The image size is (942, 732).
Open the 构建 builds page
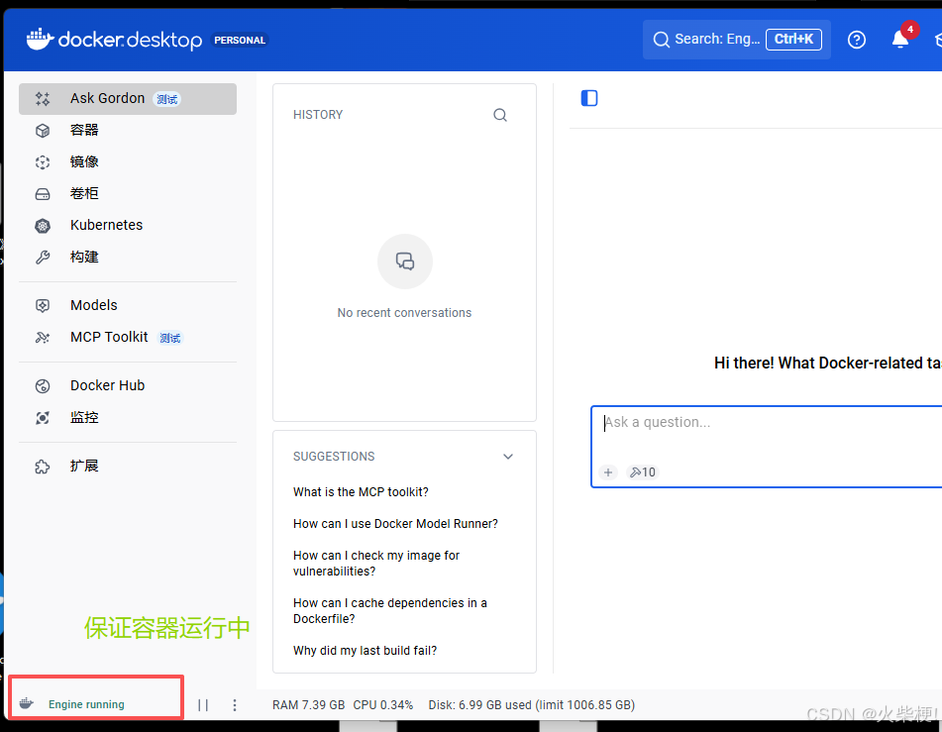[x=128, y=258]
